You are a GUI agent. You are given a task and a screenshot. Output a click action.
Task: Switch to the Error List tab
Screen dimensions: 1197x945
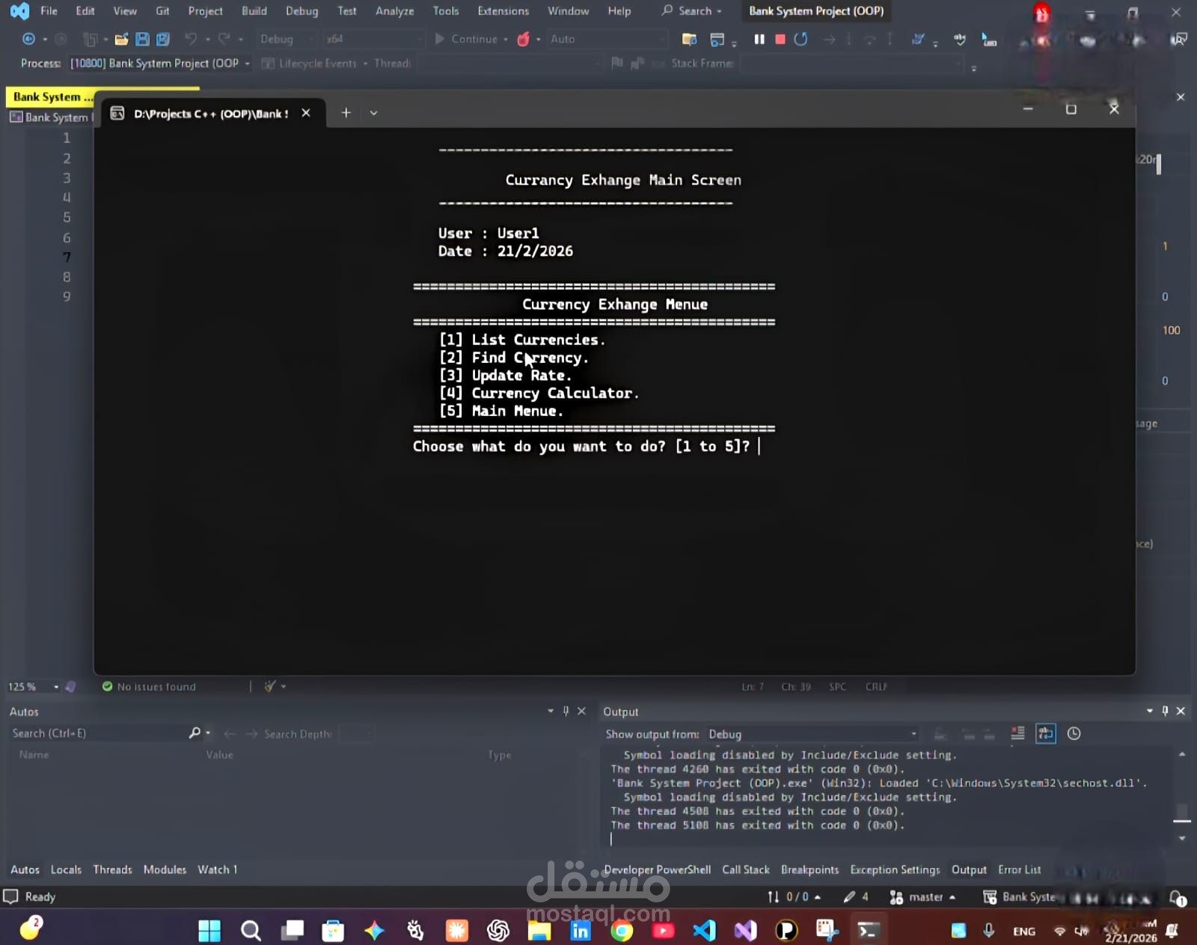click(1019, 869)
